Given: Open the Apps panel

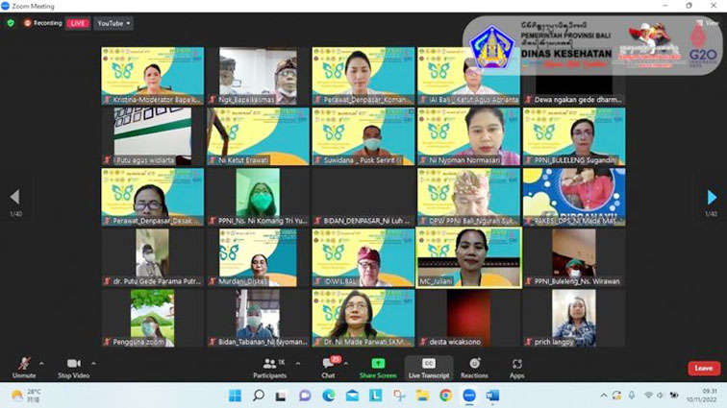Looking at the screenshot, I should click(517, 369).
